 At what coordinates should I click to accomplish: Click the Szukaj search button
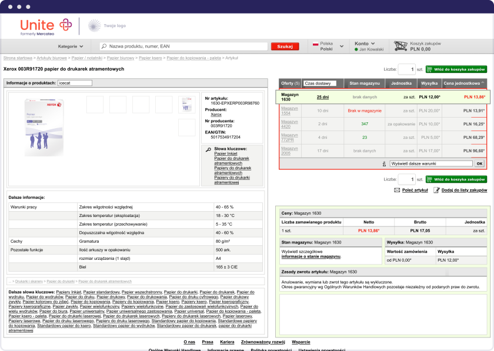[x=285, y=46]
